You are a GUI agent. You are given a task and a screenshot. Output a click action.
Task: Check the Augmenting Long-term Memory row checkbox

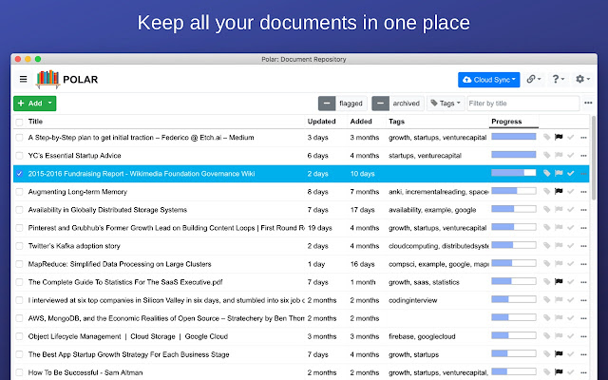click(x=19, y=192)
